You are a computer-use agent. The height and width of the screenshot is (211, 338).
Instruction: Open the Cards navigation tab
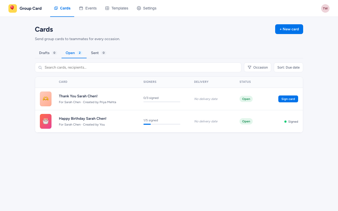click(62, 8)
